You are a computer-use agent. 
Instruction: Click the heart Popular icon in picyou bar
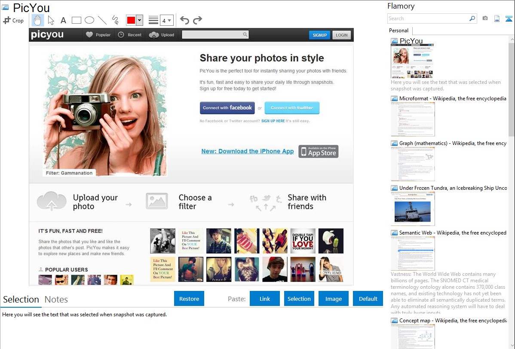pyautogui.click(x=89, y=34)
